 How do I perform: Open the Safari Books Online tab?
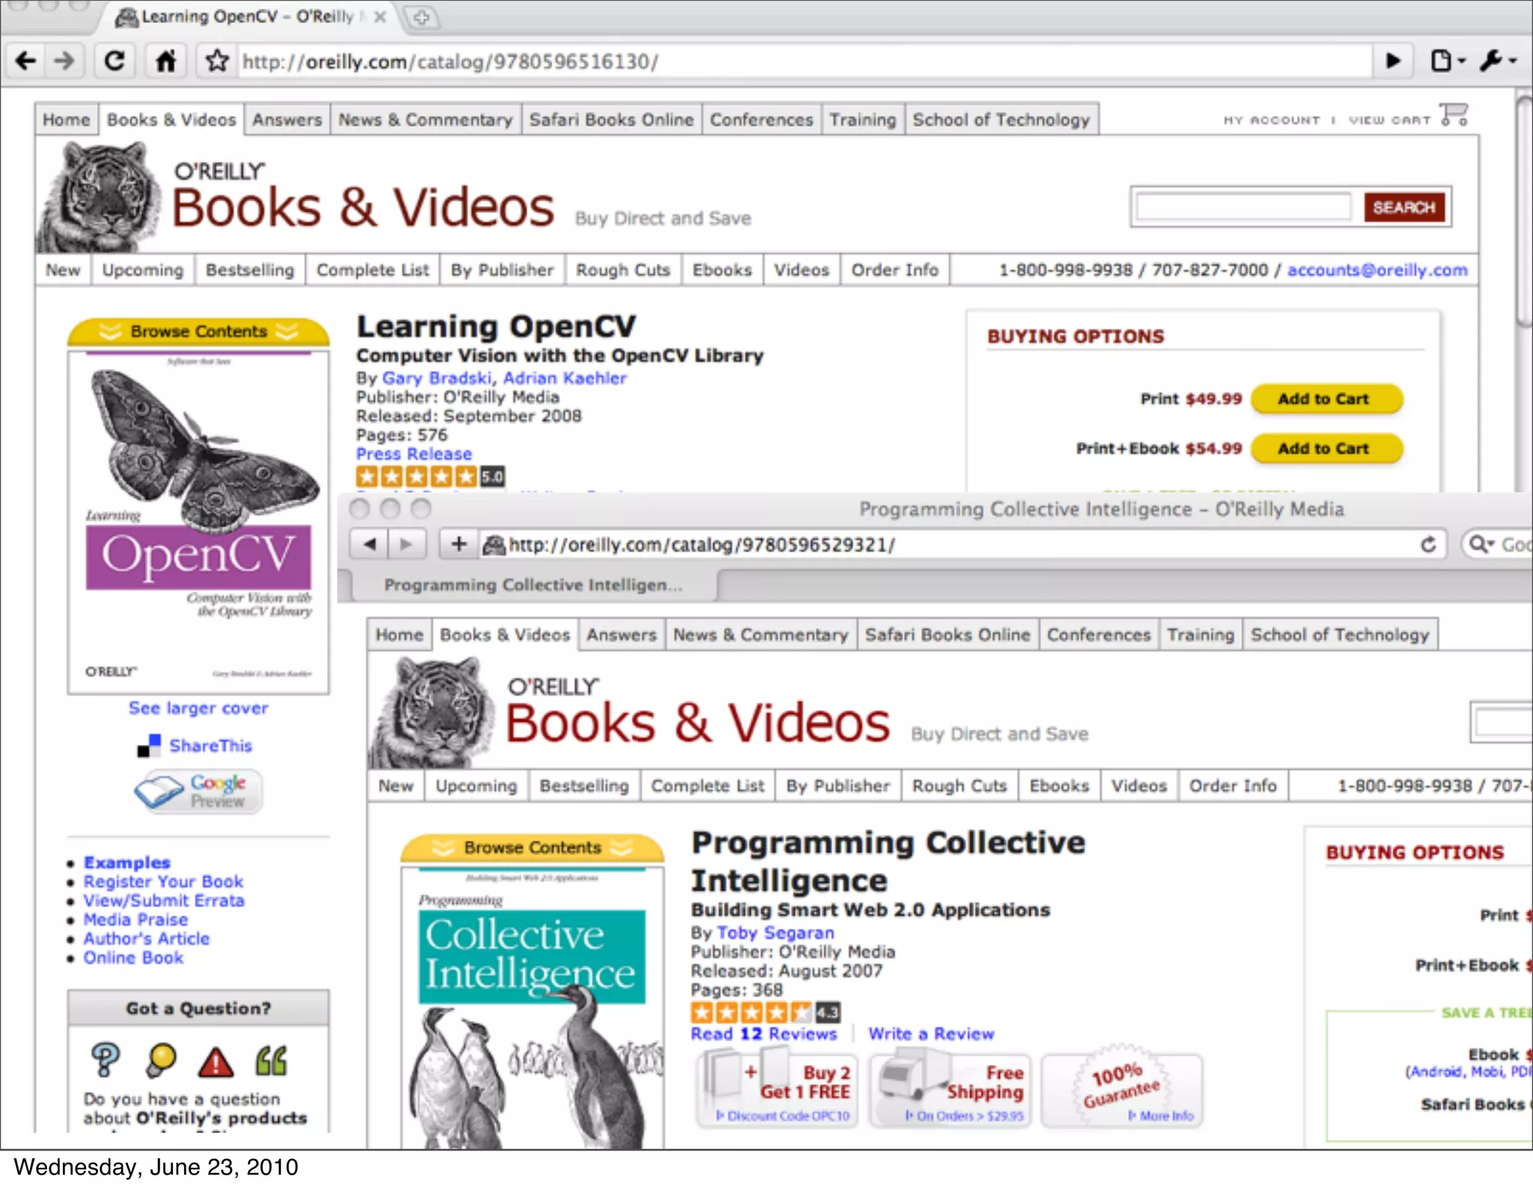[x=611, y=120]
